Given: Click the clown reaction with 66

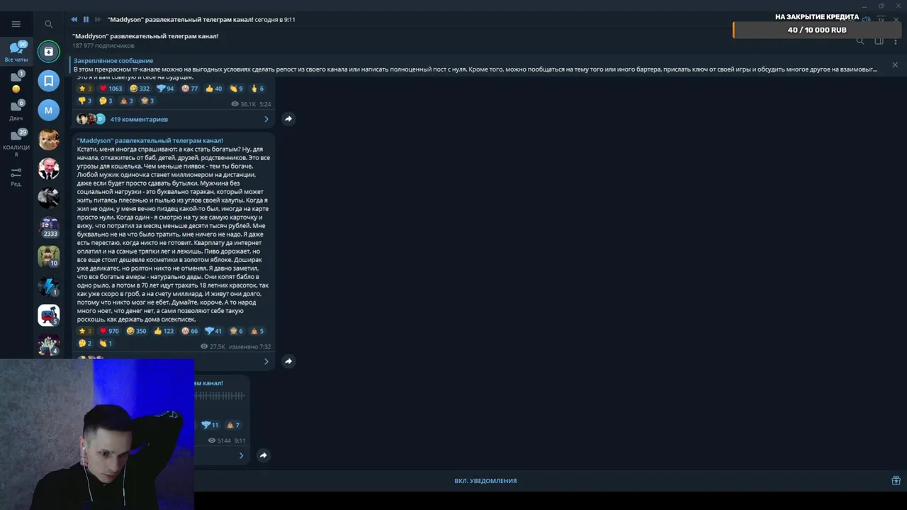Looking at the screenshot, I should point(190,331).
